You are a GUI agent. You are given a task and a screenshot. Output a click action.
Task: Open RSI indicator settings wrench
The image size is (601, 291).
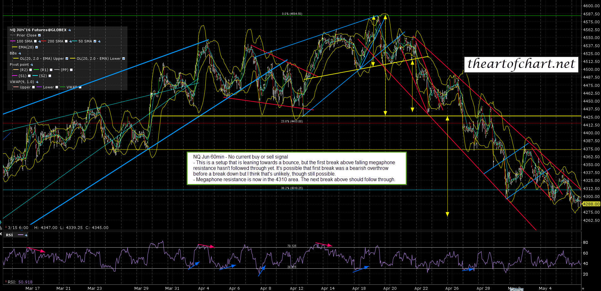coord(26,235)
